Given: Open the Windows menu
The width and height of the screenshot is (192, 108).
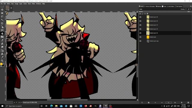Looking at the screenshot, I should point(39,4).
